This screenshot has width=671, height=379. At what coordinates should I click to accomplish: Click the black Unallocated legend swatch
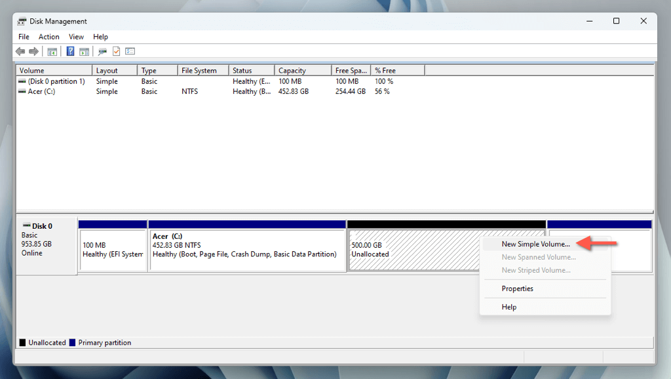[x=23, y=342]
